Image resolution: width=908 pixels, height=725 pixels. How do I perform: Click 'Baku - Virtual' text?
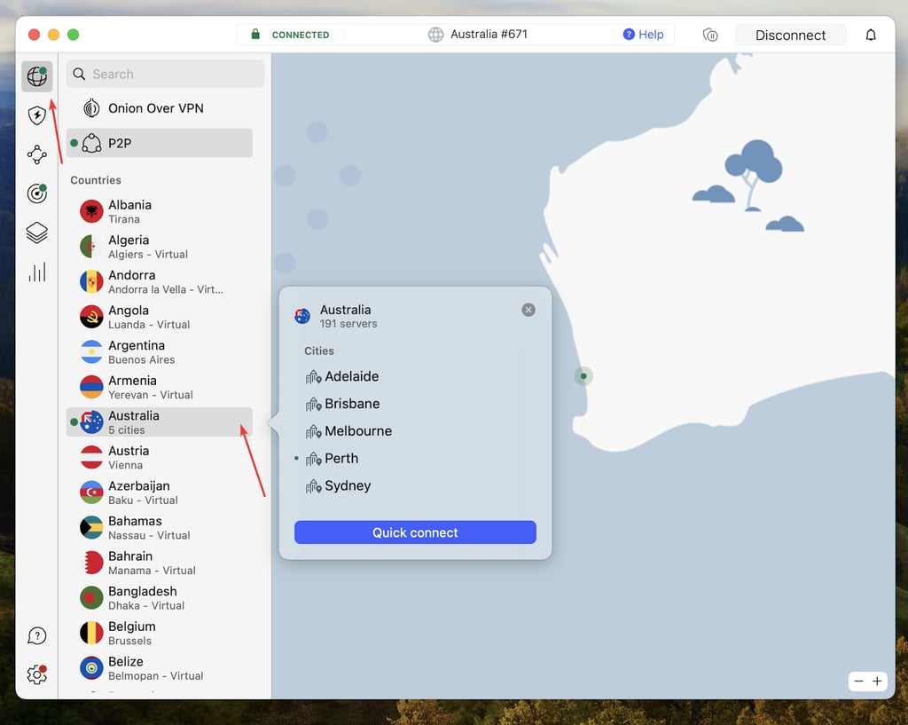tap(143, 500)
